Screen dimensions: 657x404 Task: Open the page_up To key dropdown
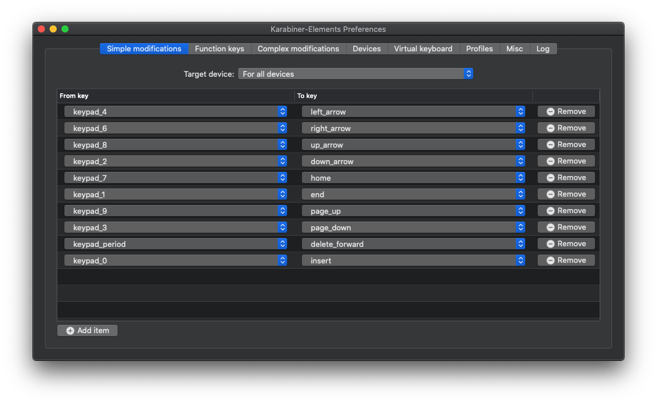[413, 211]
